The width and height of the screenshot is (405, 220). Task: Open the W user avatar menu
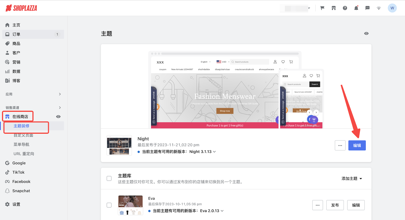392,8
